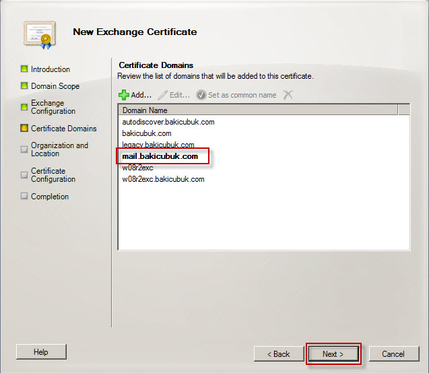This screenshot has height=373, width=429.
Task: Cancel the certificate wizard
Action: (x=394, y=354)
